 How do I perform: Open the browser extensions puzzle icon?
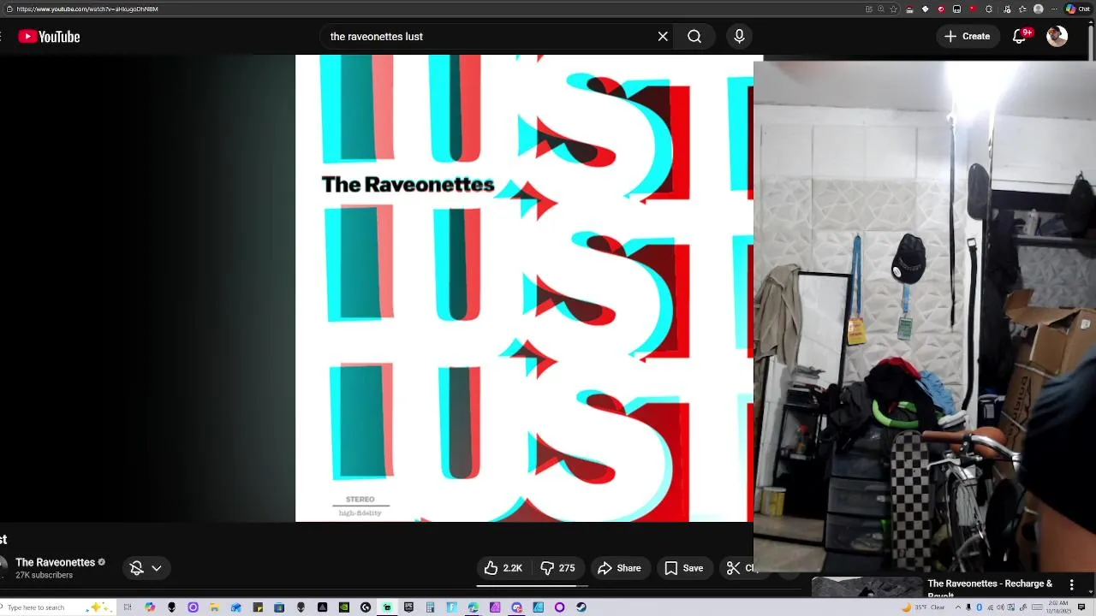[989, 9]
